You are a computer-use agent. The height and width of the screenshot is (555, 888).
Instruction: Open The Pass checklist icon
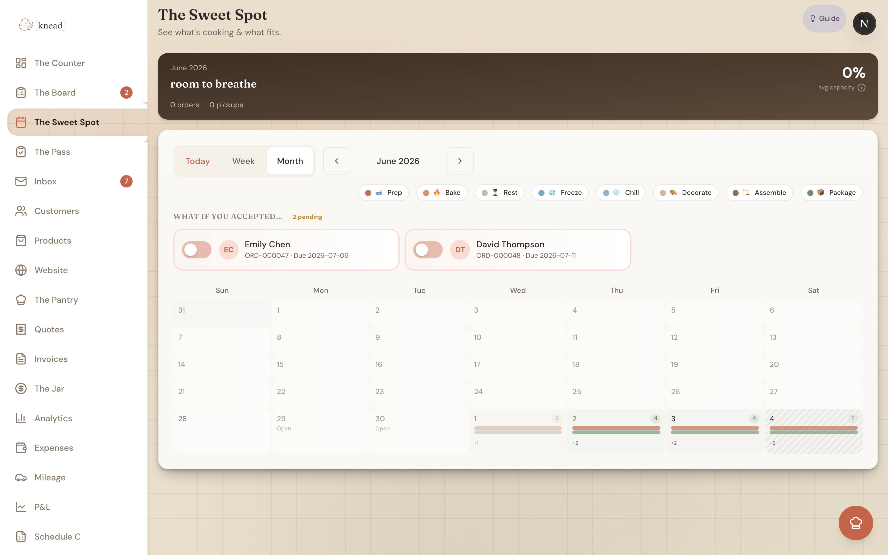21,152
